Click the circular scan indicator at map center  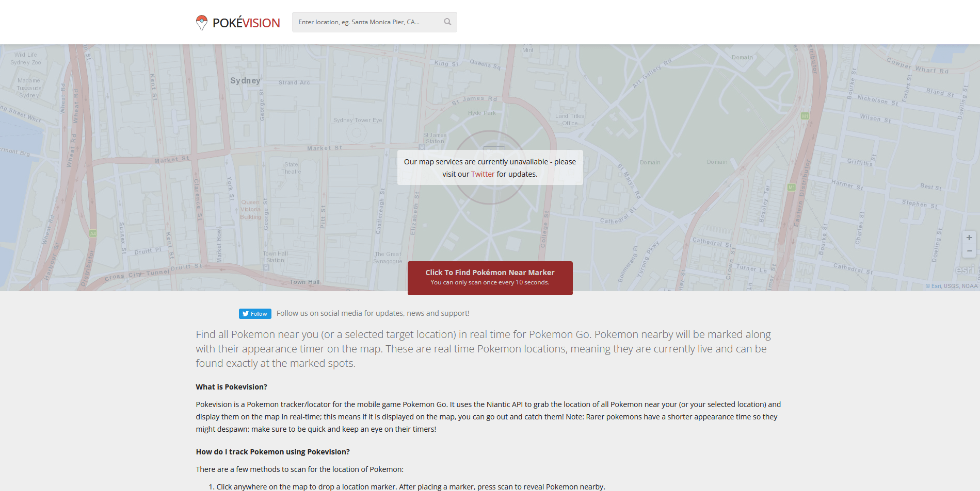point(490,167)
